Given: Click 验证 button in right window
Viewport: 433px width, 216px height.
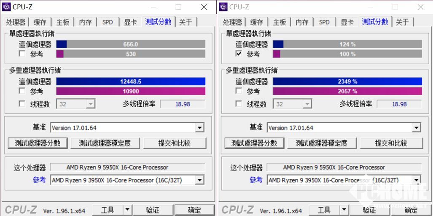Looking at the screenshot, I should 369,210.
